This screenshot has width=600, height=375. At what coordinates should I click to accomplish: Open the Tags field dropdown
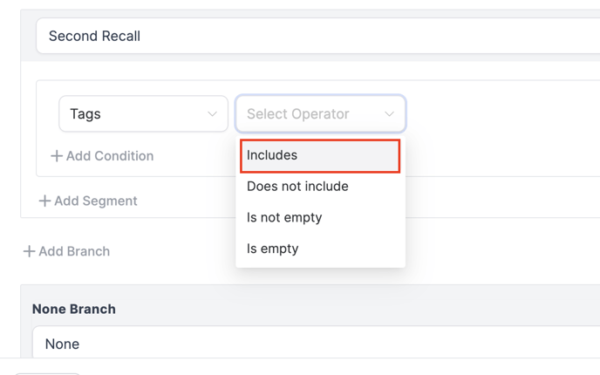(x=143, y=114)
